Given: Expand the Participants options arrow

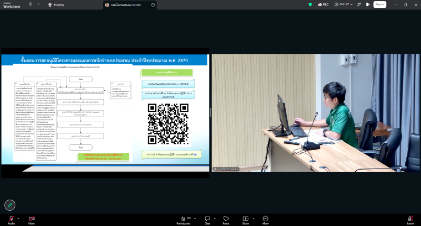Looking at the screenshot, I should [195, 219].
